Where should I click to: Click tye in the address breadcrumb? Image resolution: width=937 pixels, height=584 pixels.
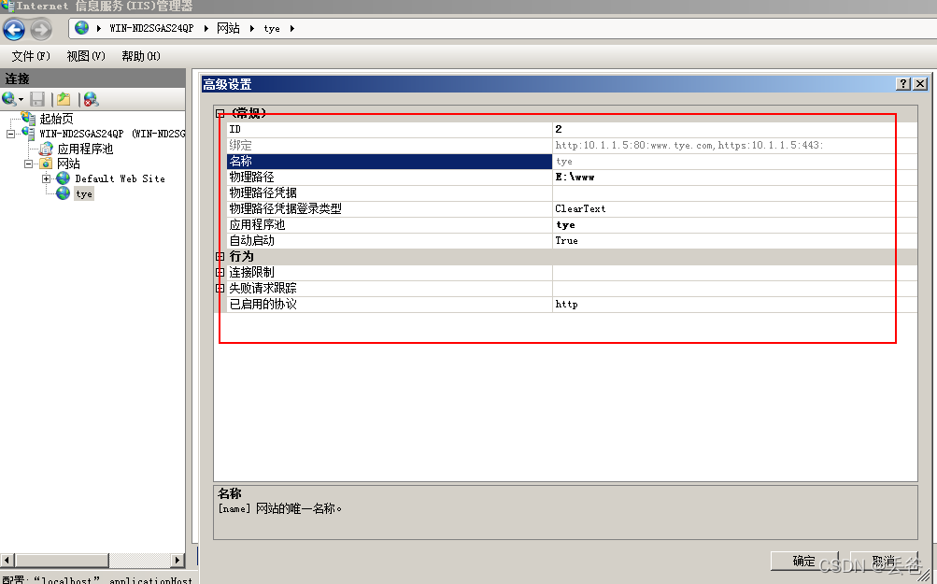(272, 29)
